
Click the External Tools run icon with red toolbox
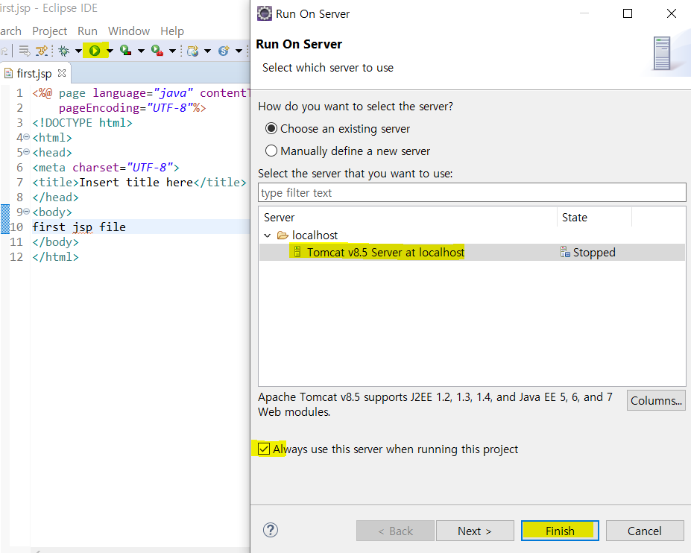[x=157, y=51]
